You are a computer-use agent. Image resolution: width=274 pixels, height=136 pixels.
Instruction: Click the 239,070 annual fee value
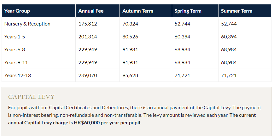pyautogui.click(x=88, y=76)
